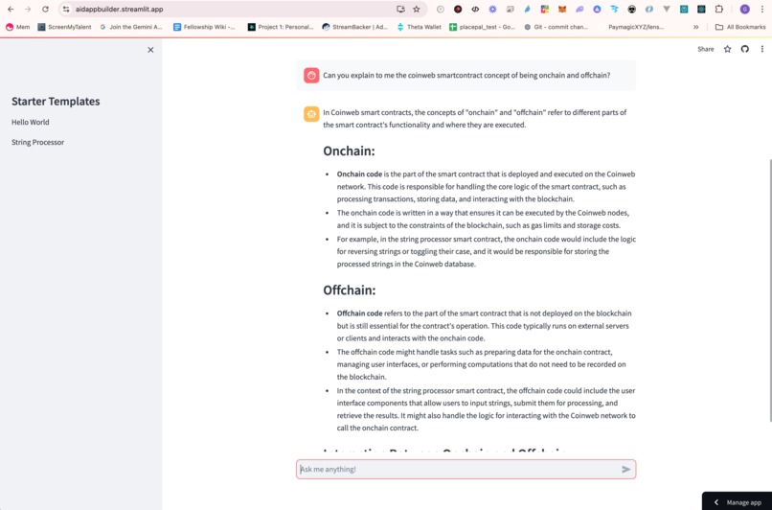Open the All Bookmarks folder
This screenshot has height=510, width=772.
click(x=740, y=27)
